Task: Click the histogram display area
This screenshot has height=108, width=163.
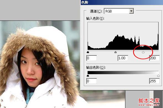Action: 123,36
